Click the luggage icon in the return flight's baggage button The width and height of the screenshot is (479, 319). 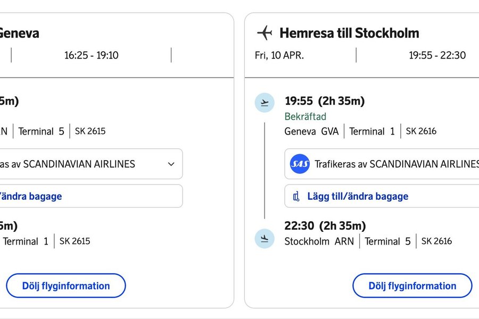296,197
